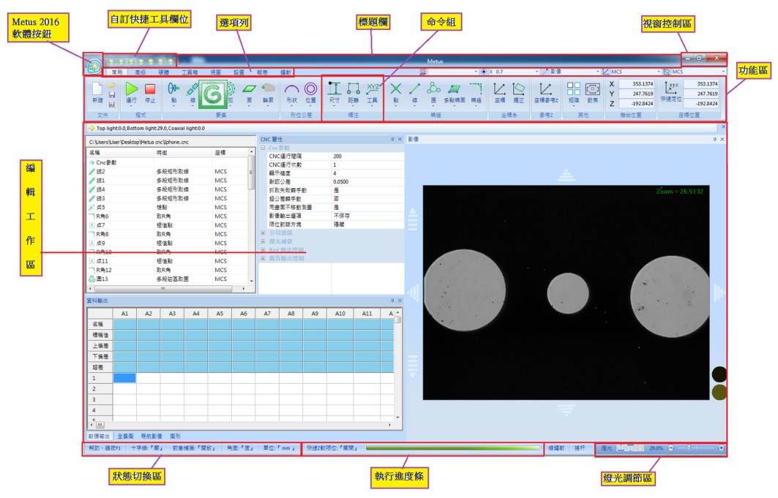Switch to the 硬體 ribbon tab
The height and width of the screenshot is (498, 778).
tap(164, 72)
